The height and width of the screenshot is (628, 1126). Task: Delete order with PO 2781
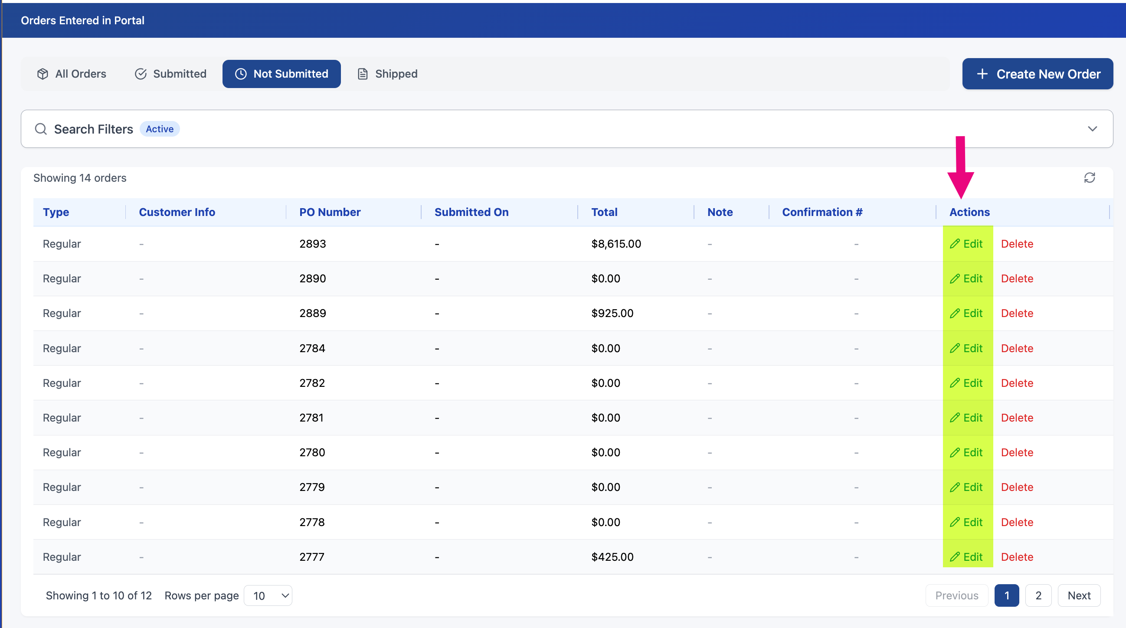[1017, 418]
